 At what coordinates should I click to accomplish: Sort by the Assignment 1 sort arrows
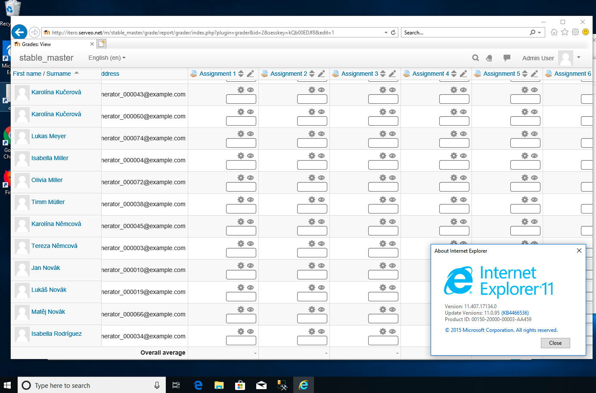[241, 74]
